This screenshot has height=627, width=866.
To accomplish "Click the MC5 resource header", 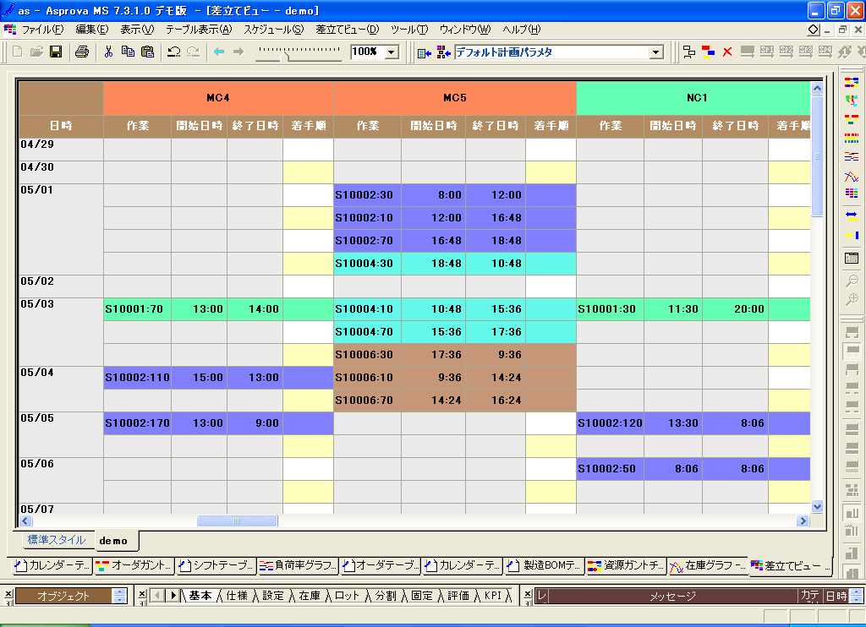I will 454,98.
